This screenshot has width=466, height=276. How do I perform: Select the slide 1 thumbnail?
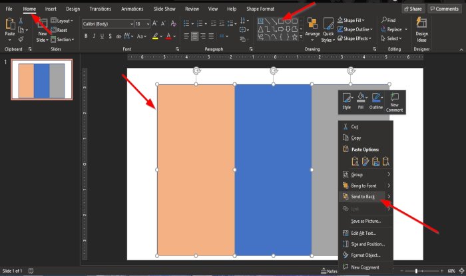point(41,81)
